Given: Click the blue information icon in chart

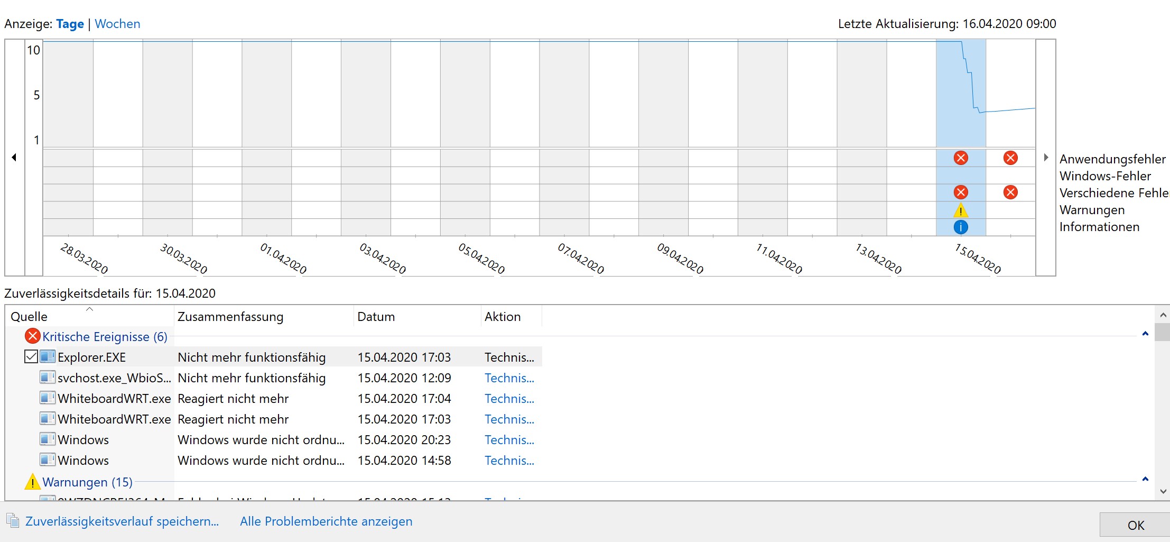Looking at the screenshot, I should click(x=961, y=227).
